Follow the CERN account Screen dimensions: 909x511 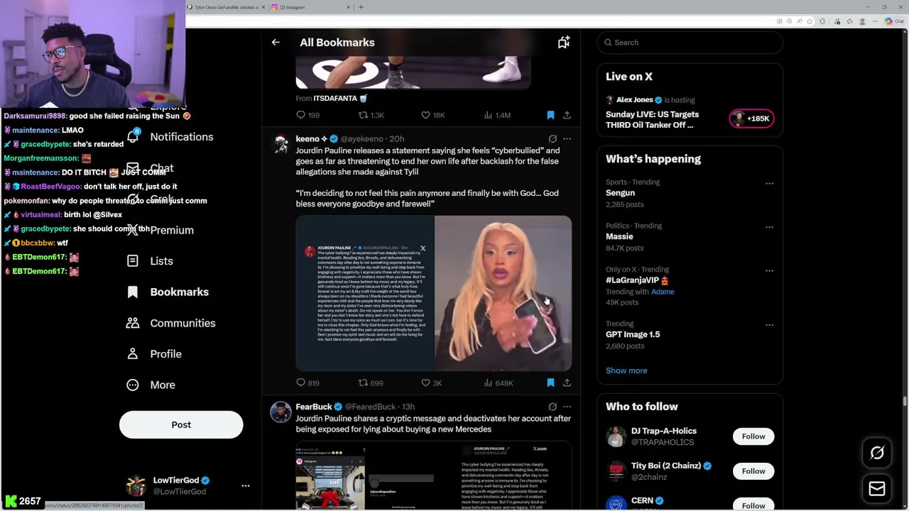[x=753, y=505]
